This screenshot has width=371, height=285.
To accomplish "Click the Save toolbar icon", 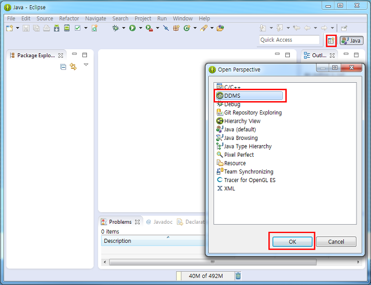I will (x=26, y=28).
